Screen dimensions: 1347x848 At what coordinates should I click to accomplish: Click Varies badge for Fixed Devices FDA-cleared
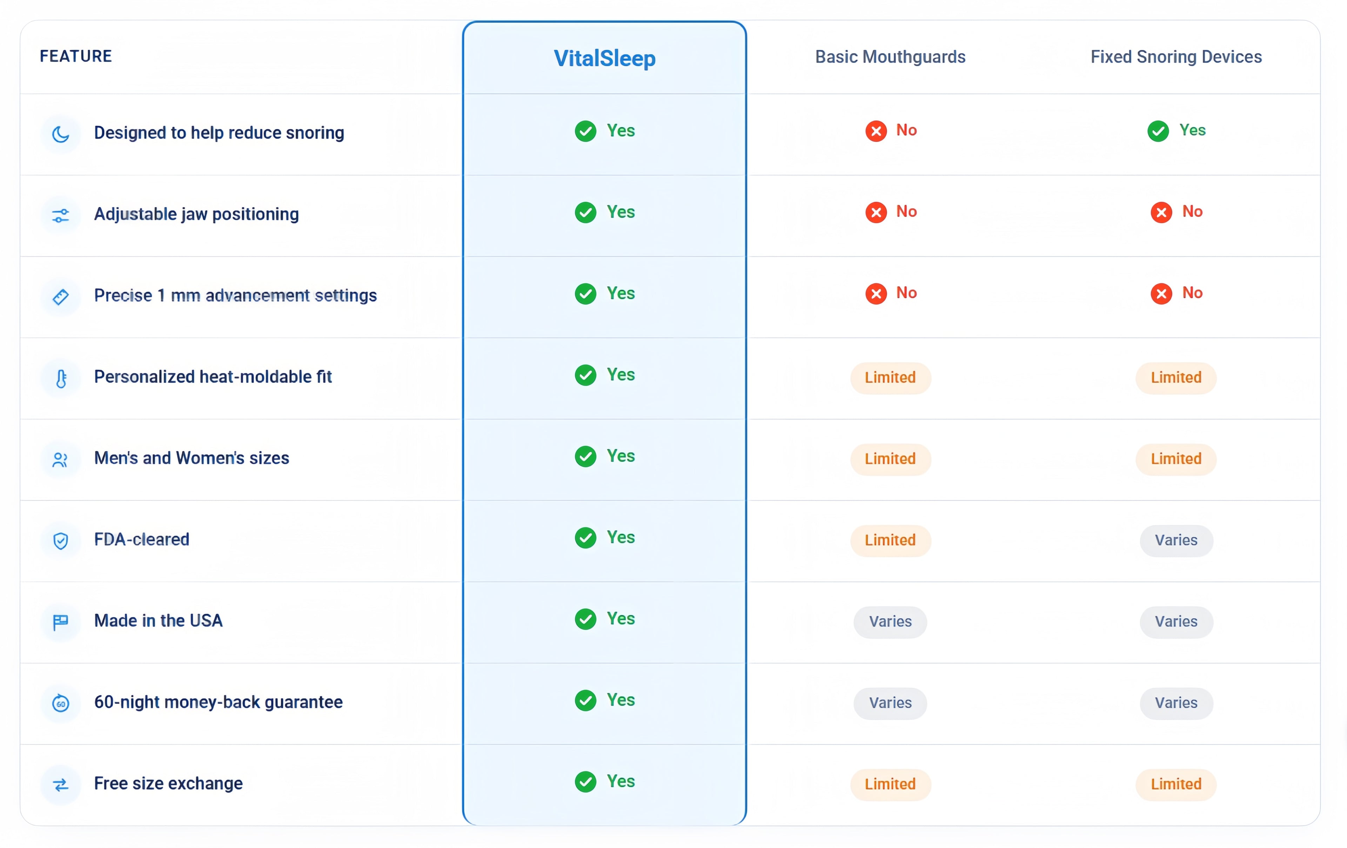1176,540
